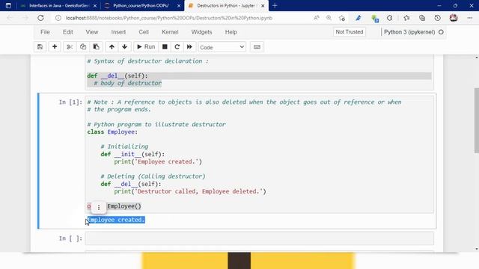
Task: Open the View menu
Action: click(91, 32)
